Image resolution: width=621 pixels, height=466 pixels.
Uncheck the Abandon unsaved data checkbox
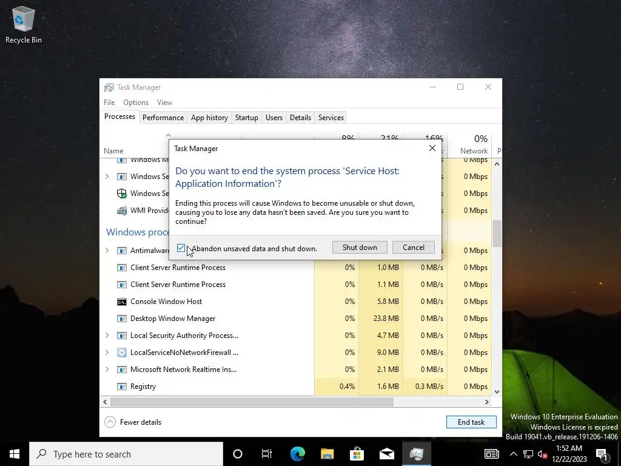click(181, 248)
